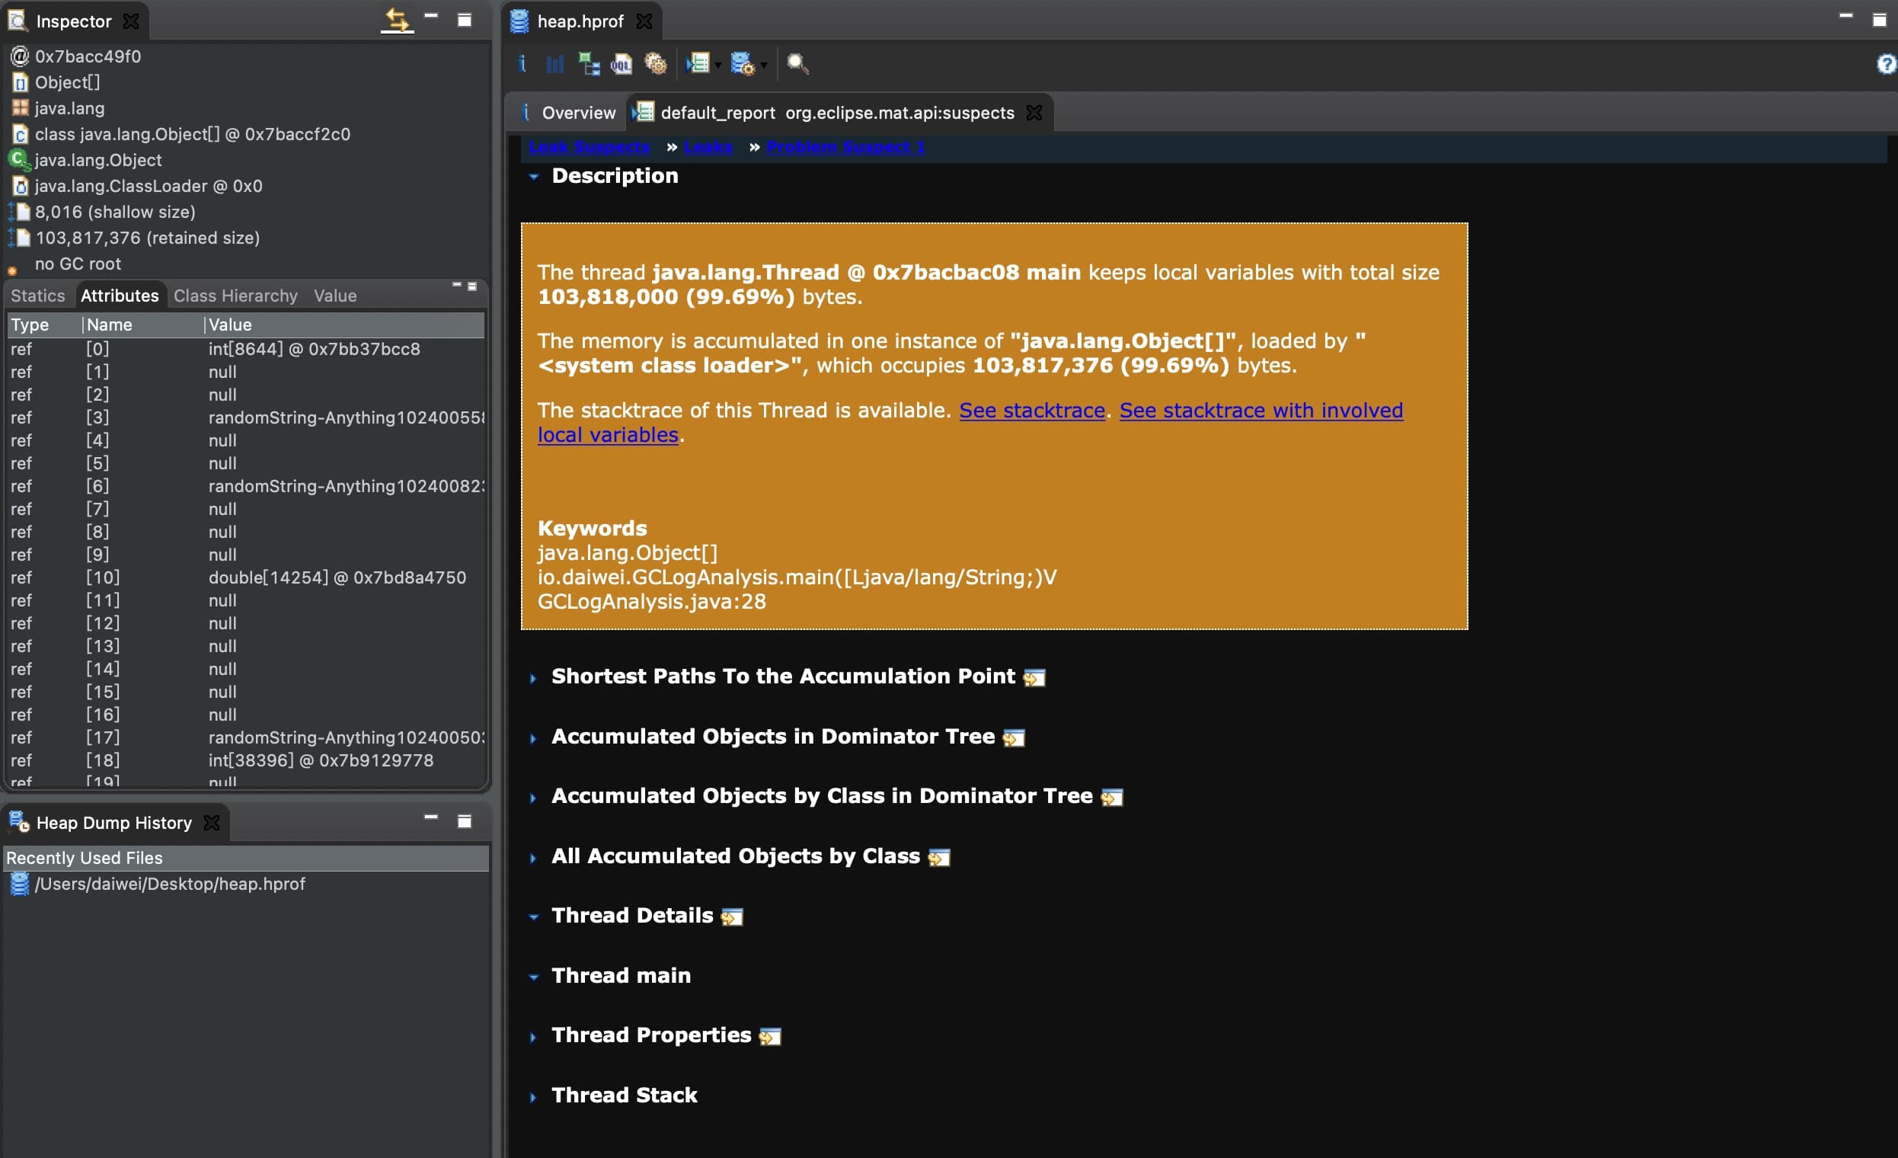Screen dimensions: 1898x1158
Task: Open the histogram view icon
Action: tap(554, 64)
